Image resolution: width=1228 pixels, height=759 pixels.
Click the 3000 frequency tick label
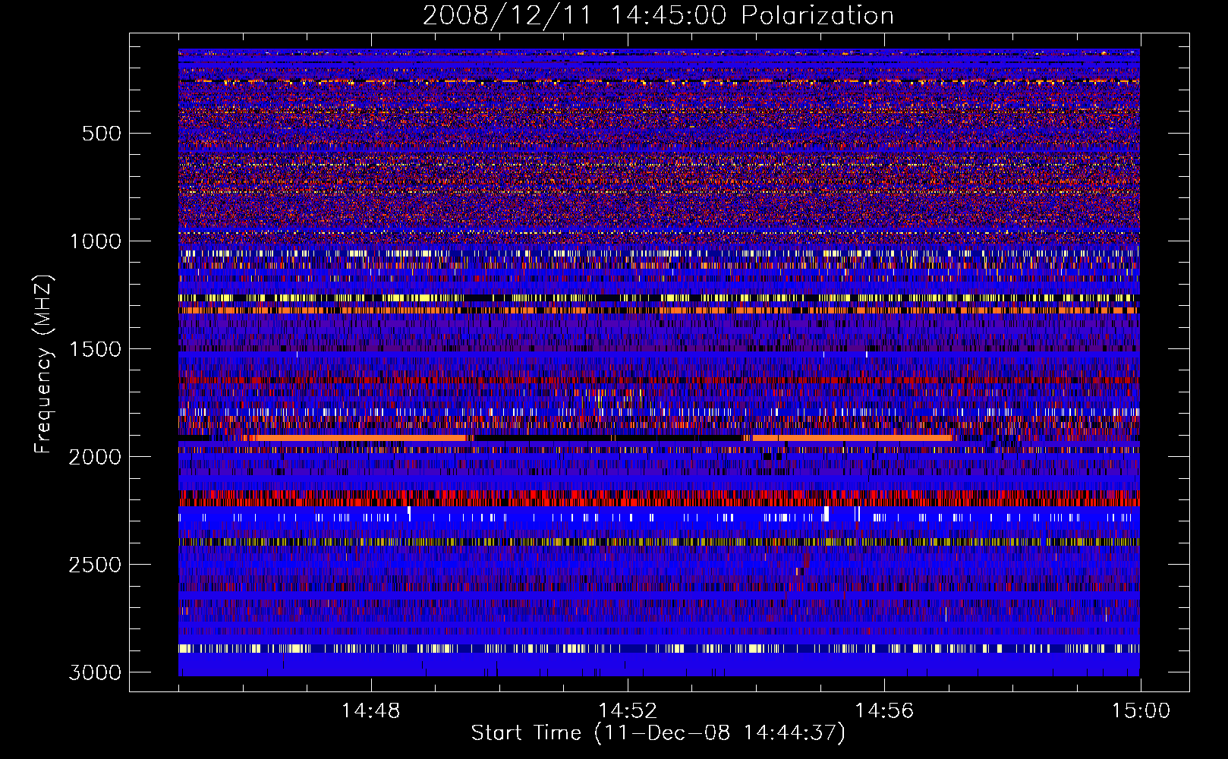pyautogui.click(x=96, y=672)
